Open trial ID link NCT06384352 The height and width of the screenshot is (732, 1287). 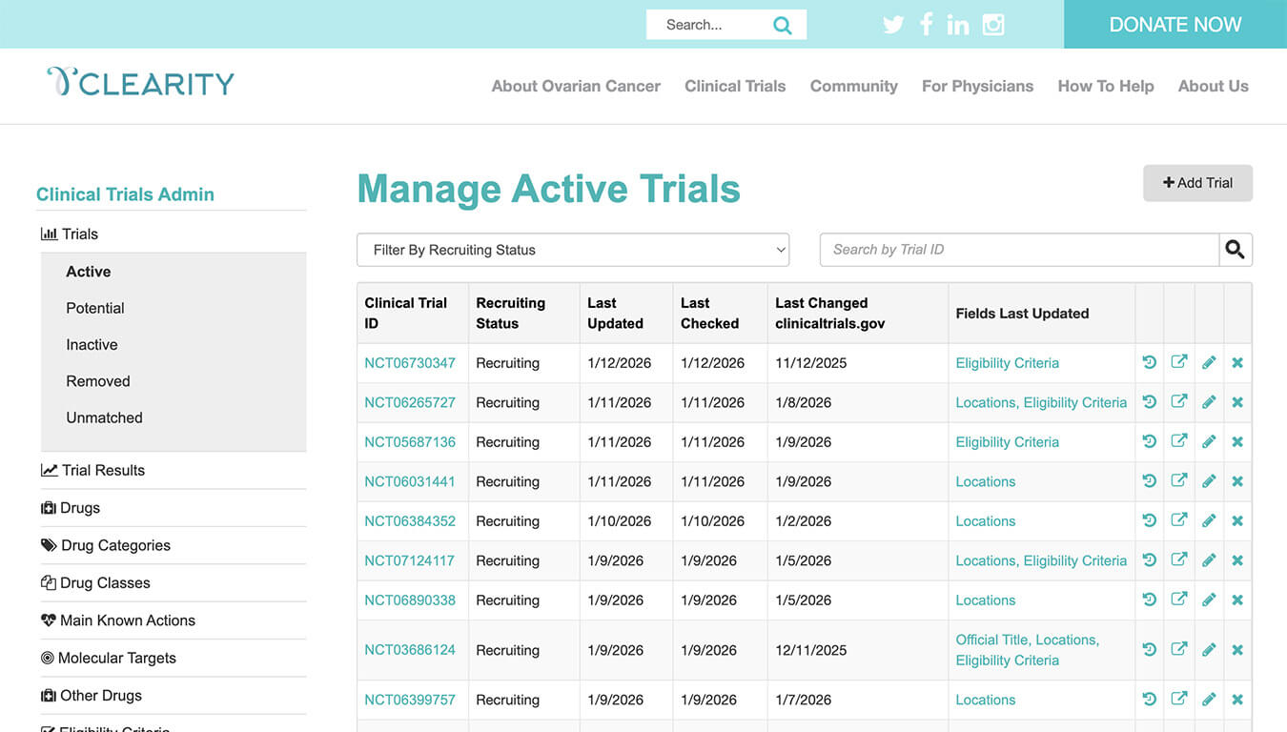click(x=410, y=521)
